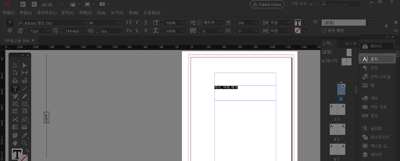Toggle Underline formatting
The height and width of the screenshot is (161, 400).
(146, 23)
